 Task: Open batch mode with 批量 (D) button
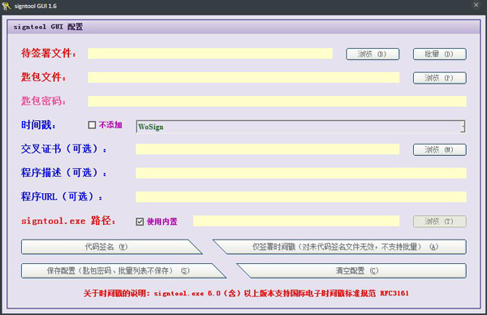pyautogui.click(x=439, y=54)
